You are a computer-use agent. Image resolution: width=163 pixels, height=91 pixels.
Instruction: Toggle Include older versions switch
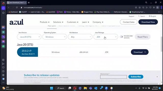coord(121,37)
